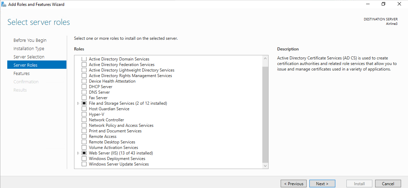
Task: Click the Previous button
Action: [293, 184]
